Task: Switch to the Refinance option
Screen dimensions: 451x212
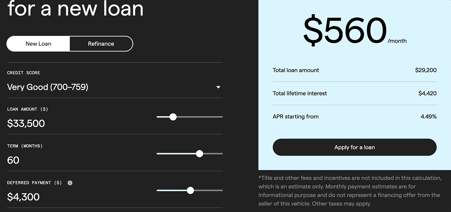Action: pyautogui.click(x=101, y=44)
